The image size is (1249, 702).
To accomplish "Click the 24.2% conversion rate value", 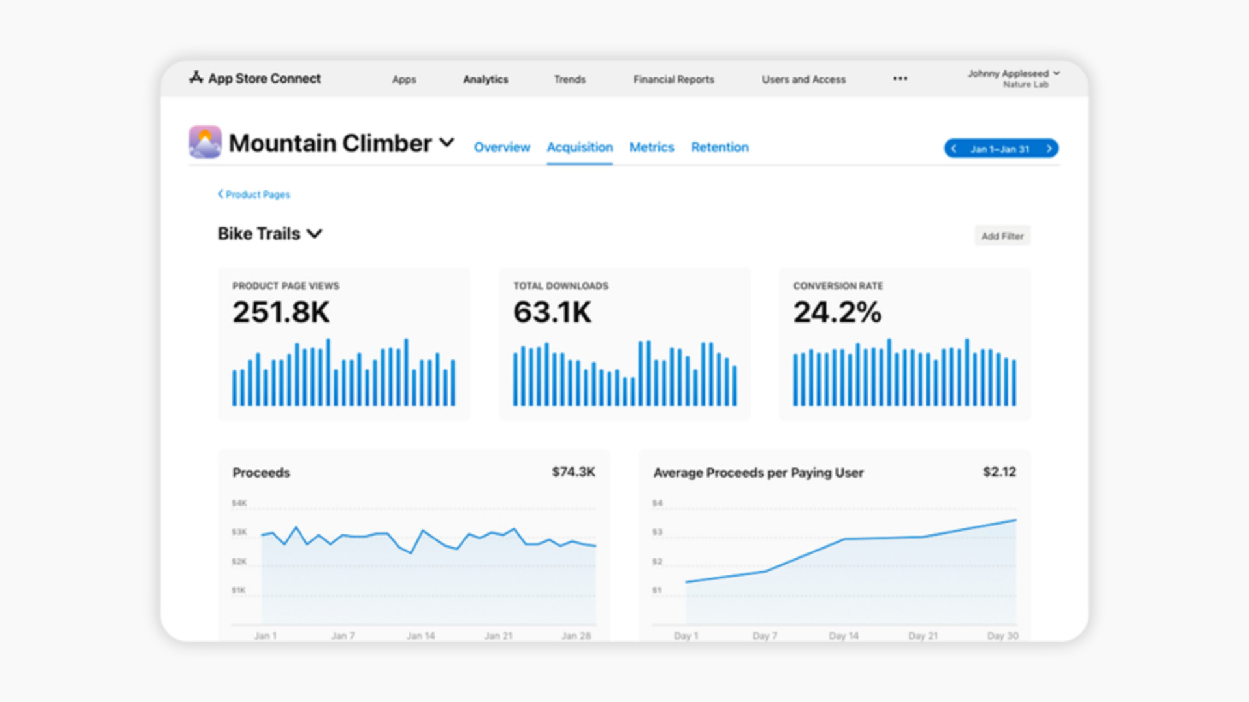I will click(x=837, y=312).
